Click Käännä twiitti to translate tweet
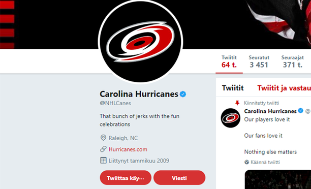The height and width of the screenshot is (189, 311). pos(265,162)
